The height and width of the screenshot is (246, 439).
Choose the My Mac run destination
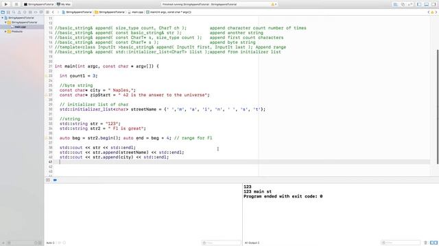pyautogui.click(x=64, y=5)
